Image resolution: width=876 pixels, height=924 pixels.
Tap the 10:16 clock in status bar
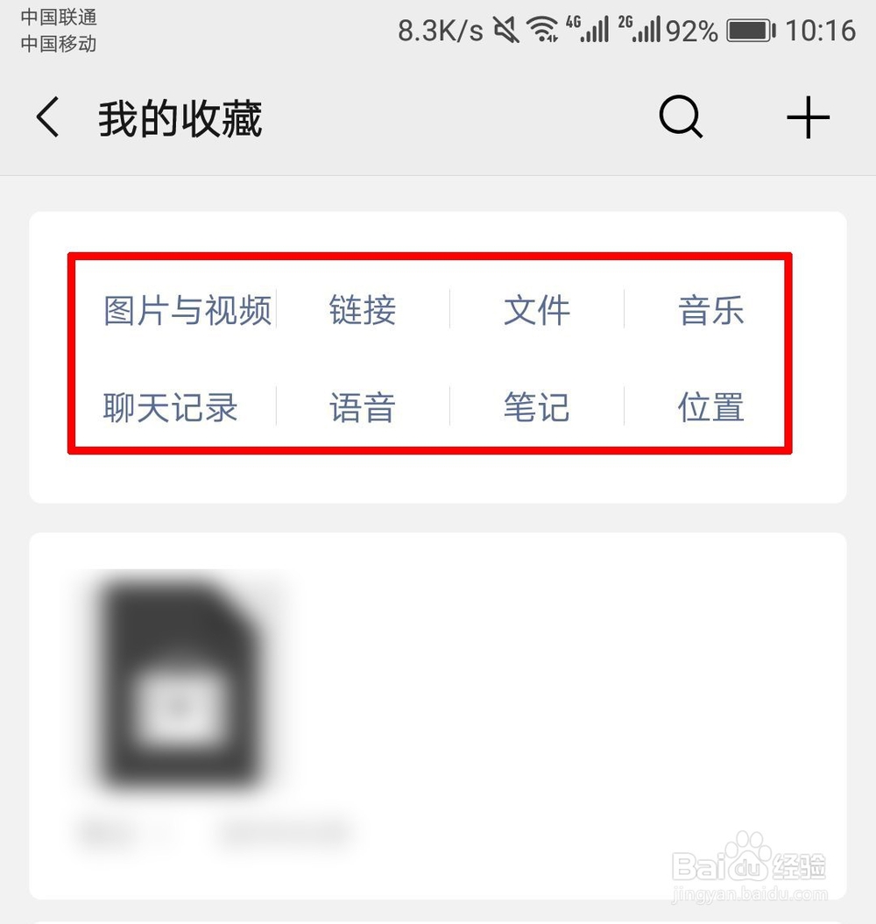pos(821,31)
